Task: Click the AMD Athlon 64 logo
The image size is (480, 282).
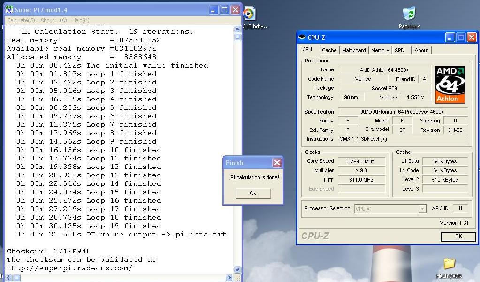Action: (x=450, y=84)
